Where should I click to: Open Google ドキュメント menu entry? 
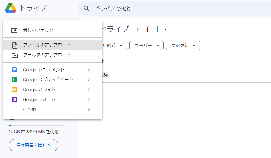tap(53, 70)
